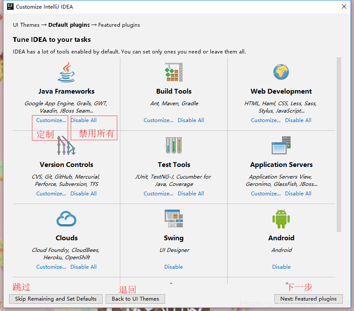Screen dimensions: 354x311
Task: Click the Test Tools heading
Action: [174, 165]
